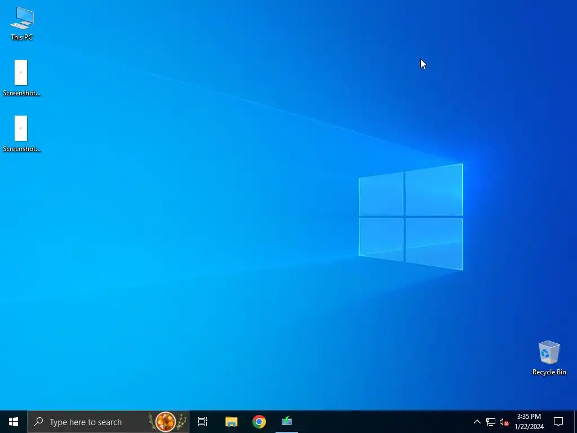Switch to the running app beside Chrome
This screenshot has height=433, width=577.
pos(287,422)
